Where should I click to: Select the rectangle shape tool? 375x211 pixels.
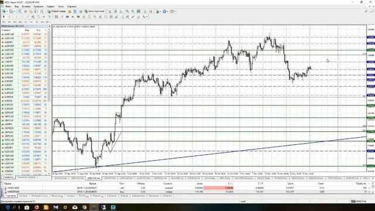click(x=78, y=17)
